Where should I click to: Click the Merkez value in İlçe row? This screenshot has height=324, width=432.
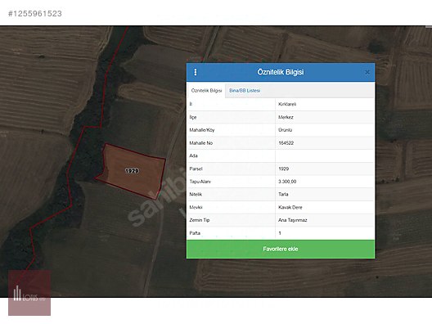[286, 117]
